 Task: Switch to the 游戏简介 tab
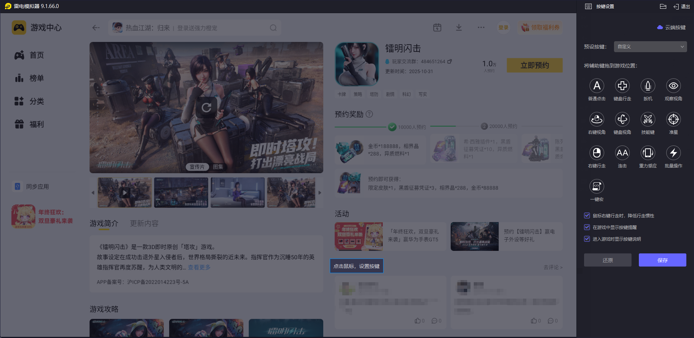(x=104, y=224)
